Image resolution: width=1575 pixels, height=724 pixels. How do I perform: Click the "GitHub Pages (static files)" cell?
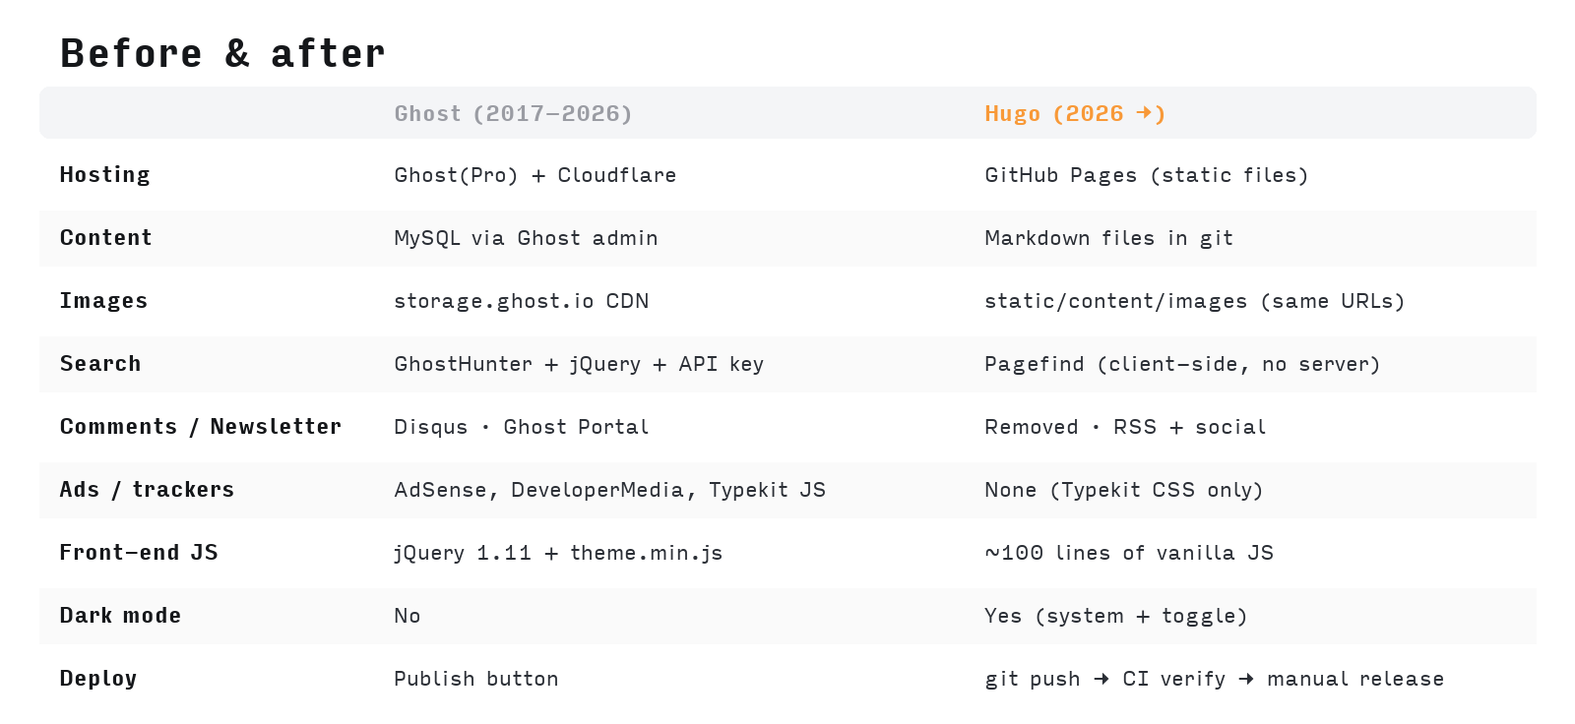[1146, 175]
